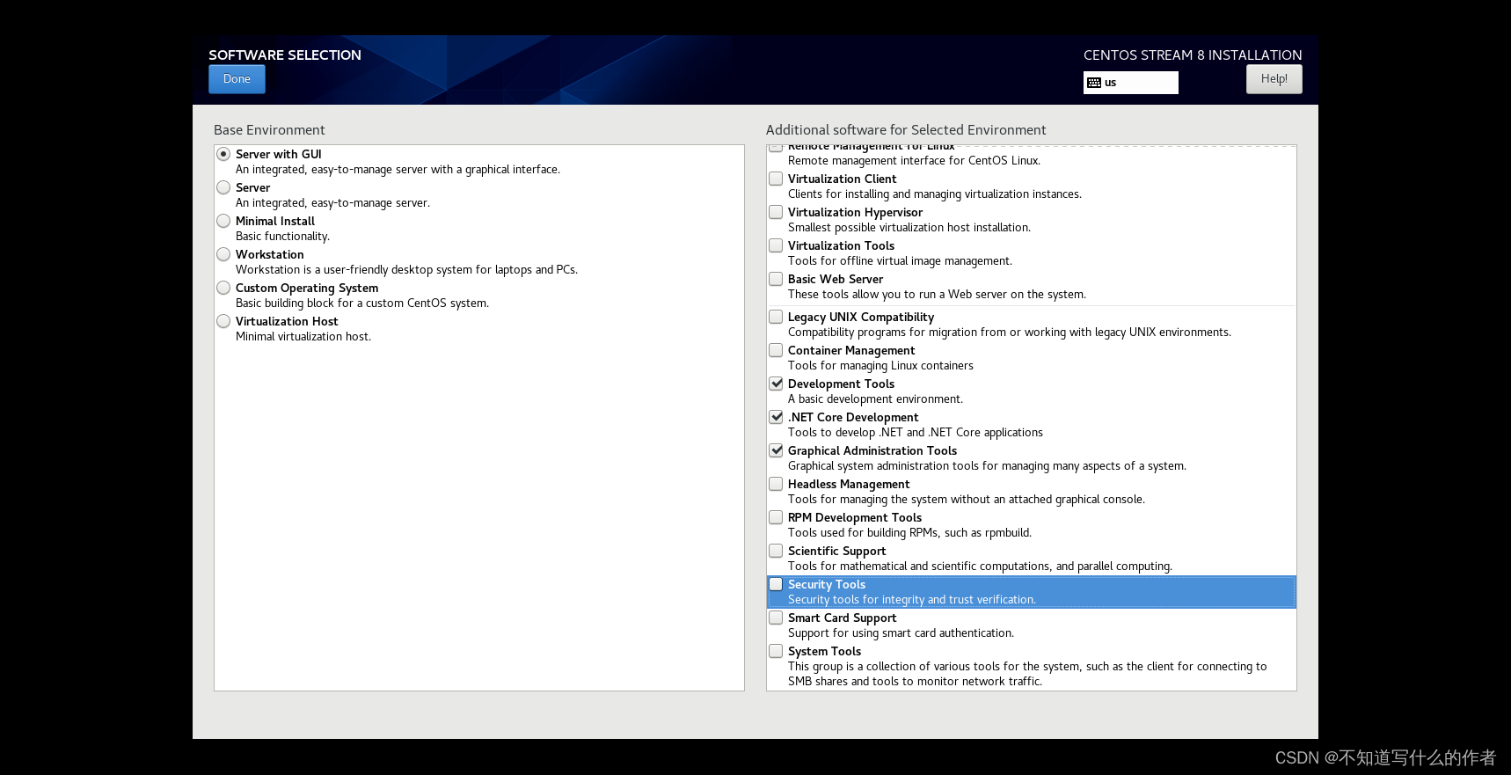Select the Virtualization Host radio button
1511x775 pixels.
click(x=223, y=321)
